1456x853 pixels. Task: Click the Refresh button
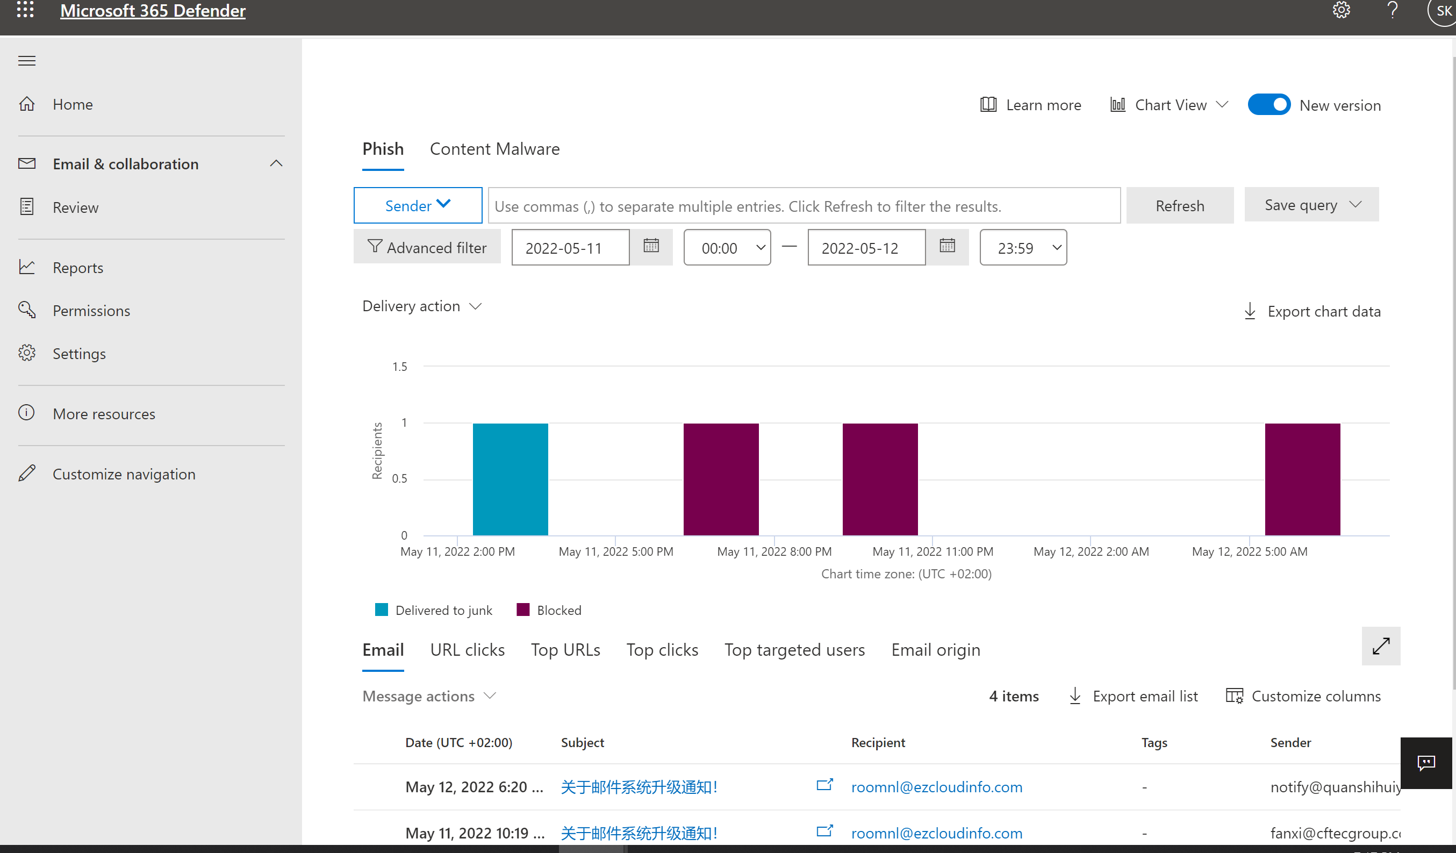click(1180, 206)
